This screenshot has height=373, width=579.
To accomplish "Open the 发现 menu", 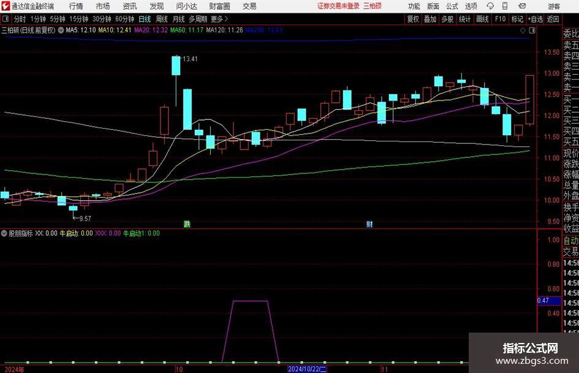I will coord(157,6).
